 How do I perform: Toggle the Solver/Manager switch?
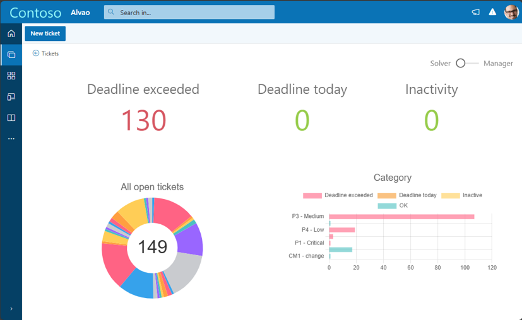point(466,63)
